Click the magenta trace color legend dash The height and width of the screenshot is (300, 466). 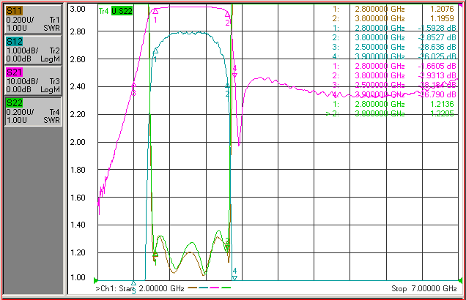(x=215, y=288)
